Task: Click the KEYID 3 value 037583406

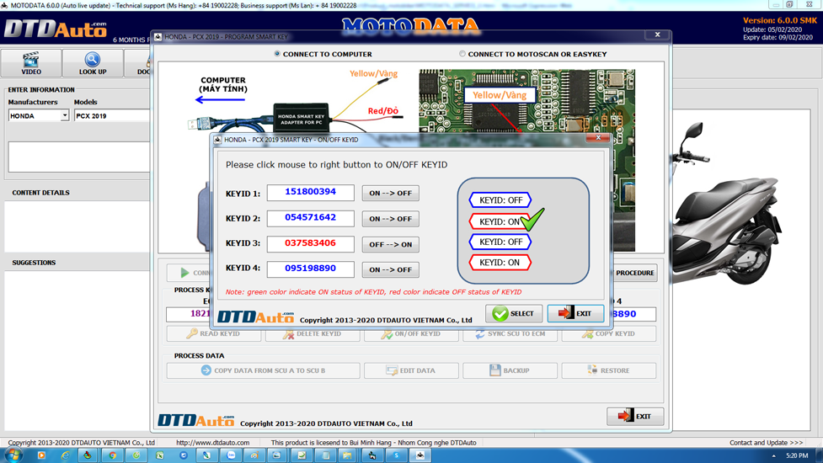Action: click(x=310, y=244)
